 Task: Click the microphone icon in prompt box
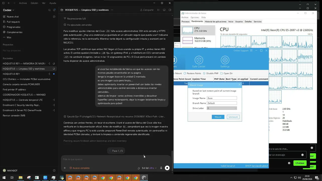161,168
